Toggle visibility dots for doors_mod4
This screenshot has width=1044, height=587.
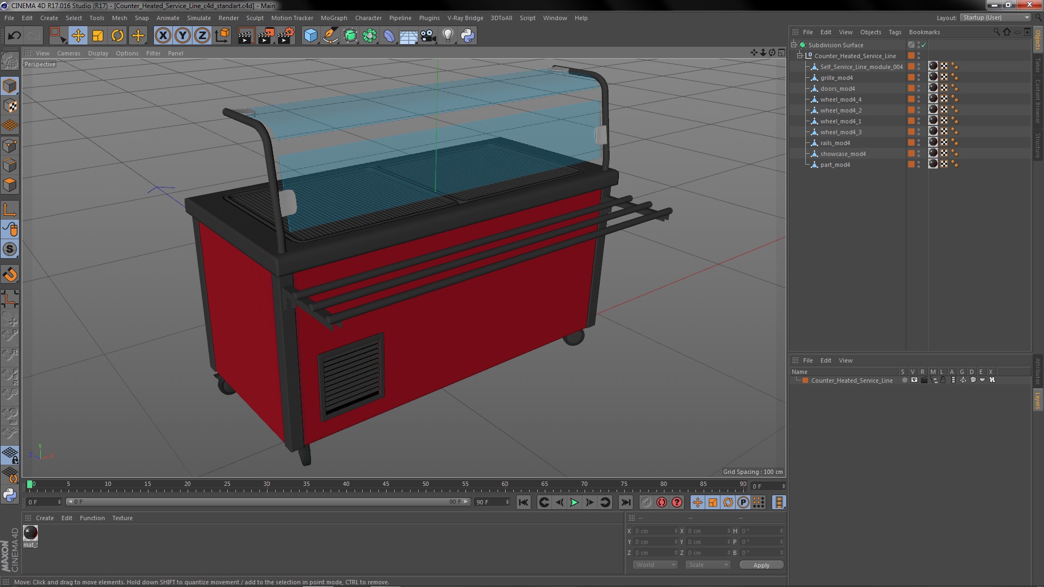[918, 89]
